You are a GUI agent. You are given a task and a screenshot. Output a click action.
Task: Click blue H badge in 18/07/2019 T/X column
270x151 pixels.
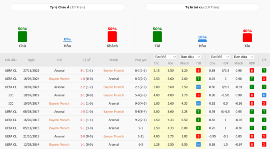click(264, 95)
